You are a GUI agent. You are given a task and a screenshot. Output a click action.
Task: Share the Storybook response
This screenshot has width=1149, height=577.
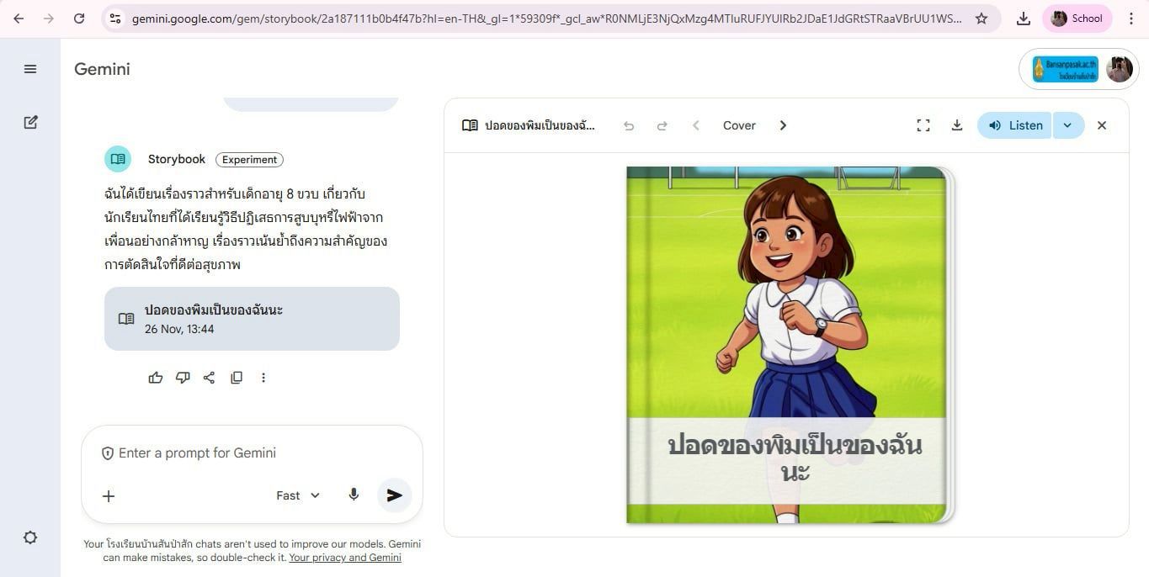click(x=210, y=378)
